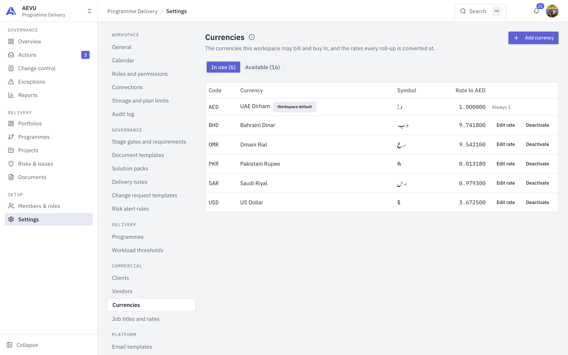Image resolution: width=568 pixels, height=355 pixels.
Task: Open Change control in the sidebar
Action: click(x=49, y=68)
